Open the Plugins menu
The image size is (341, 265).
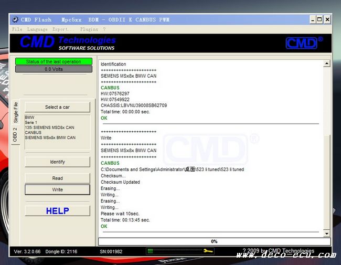coord(89,29)
